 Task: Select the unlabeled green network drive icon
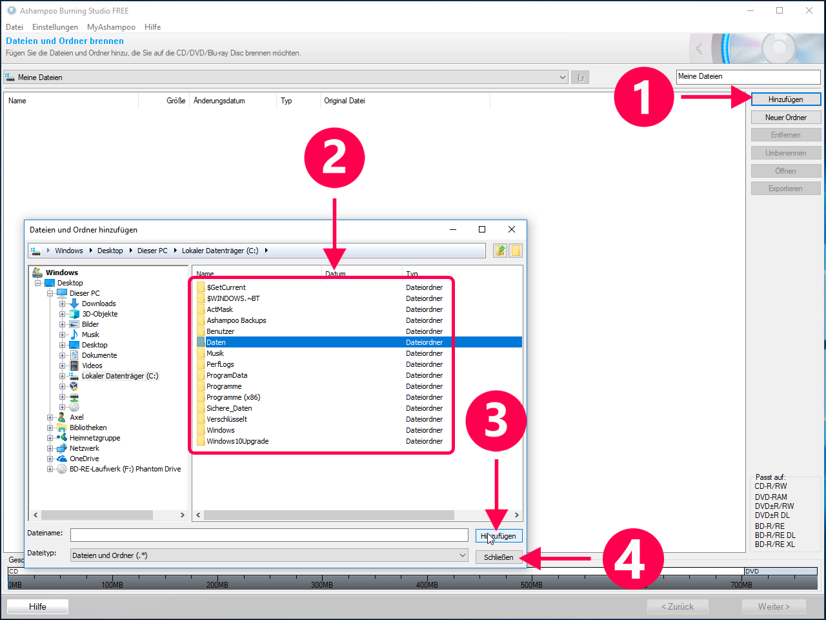coord(74,397)
